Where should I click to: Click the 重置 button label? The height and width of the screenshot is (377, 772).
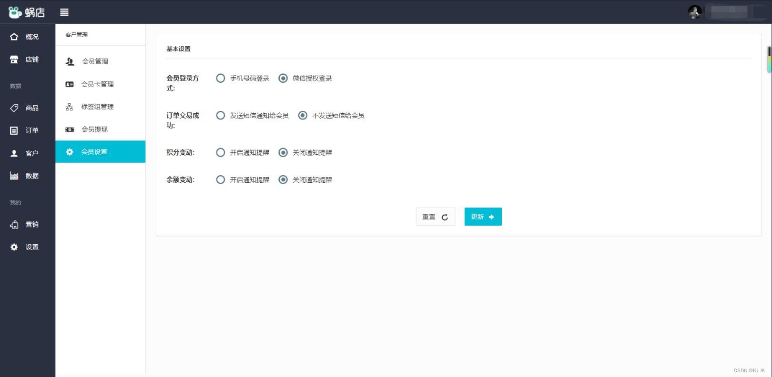(429, 217)
